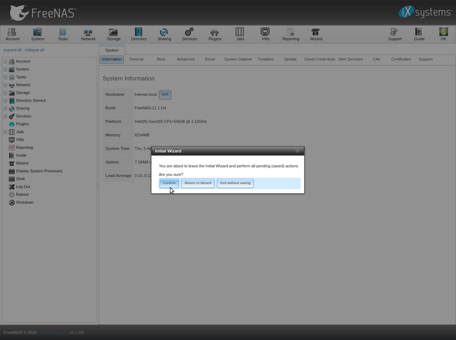The width and height of the screenshot is (456, 340).
Task: Open System in the top toolbar
Action: click(x=38, y=34)
